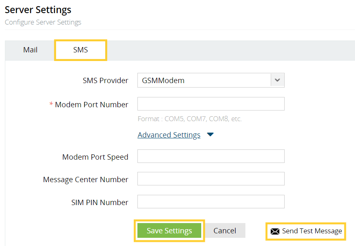Click the Modem Port Number label

tap(91, 105)
